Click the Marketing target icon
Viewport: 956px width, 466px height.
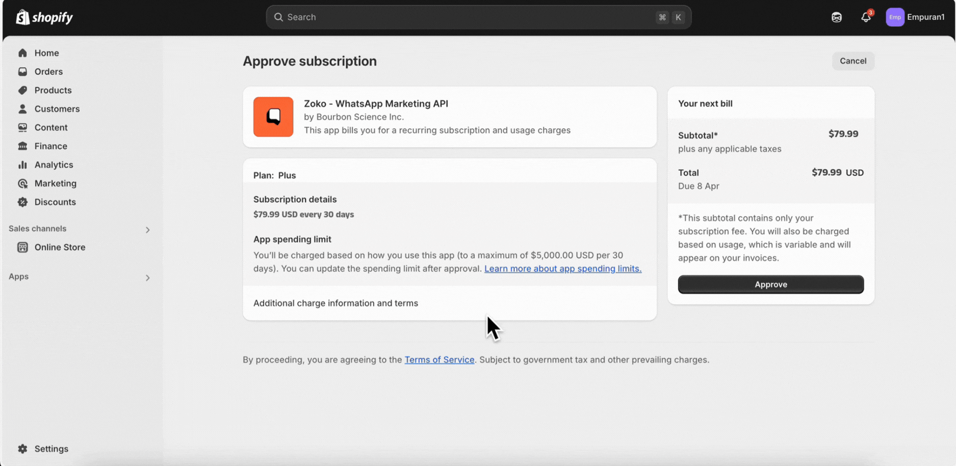(22, 183)
